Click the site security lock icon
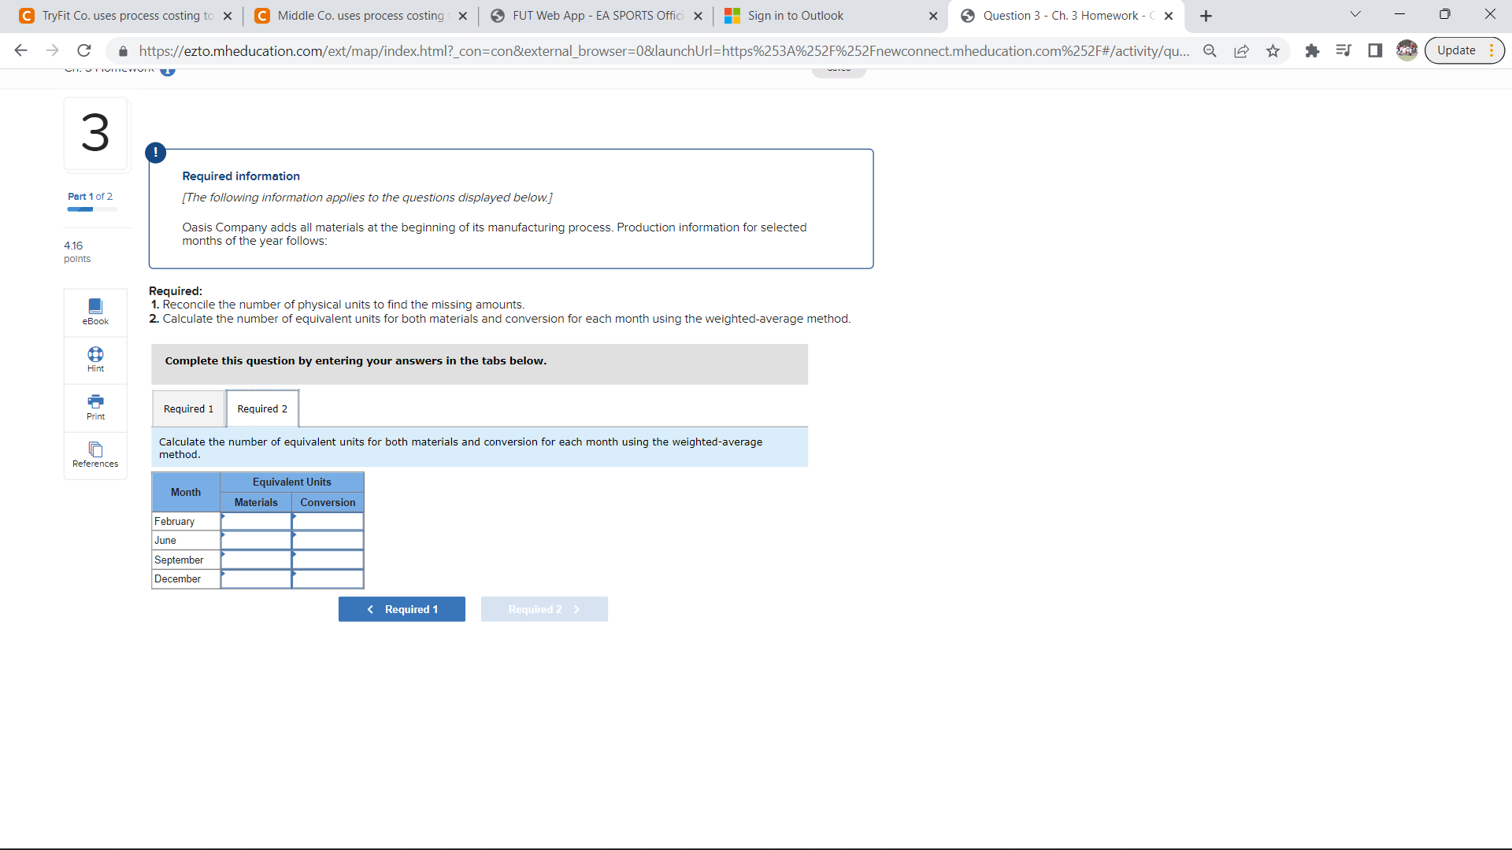Screen dimensions: 1512x850 (123, 50)
